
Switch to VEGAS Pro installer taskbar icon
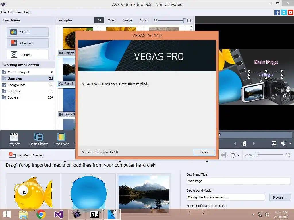click(x=112, y=214)
